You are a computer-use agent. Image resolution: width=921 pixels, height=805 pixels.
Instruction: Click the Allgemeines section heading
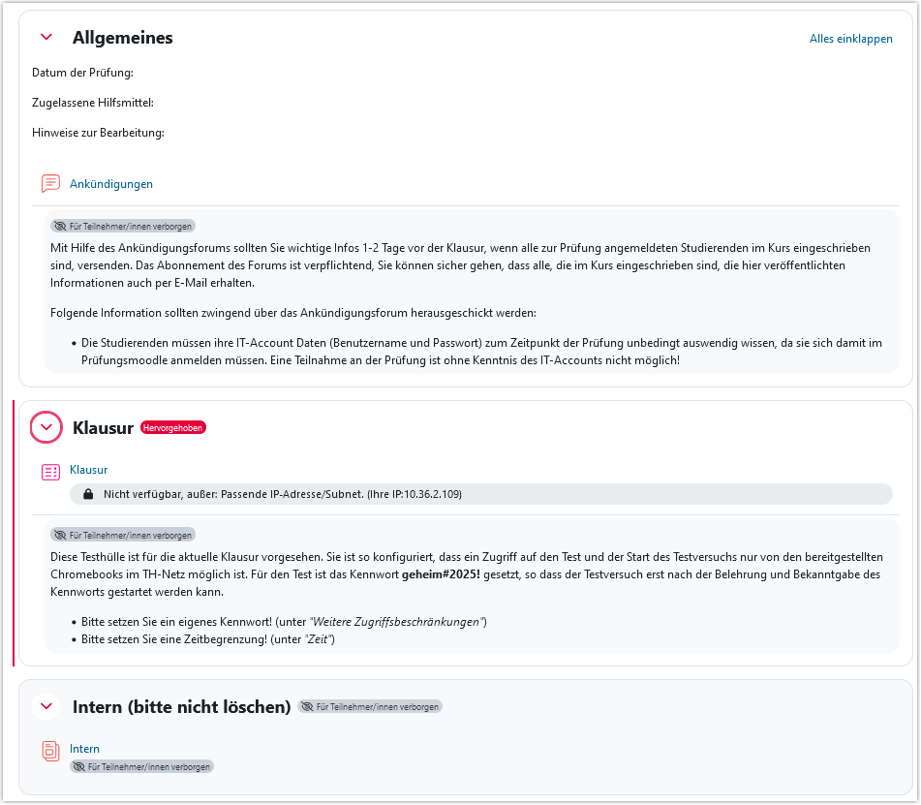[123, 38]
